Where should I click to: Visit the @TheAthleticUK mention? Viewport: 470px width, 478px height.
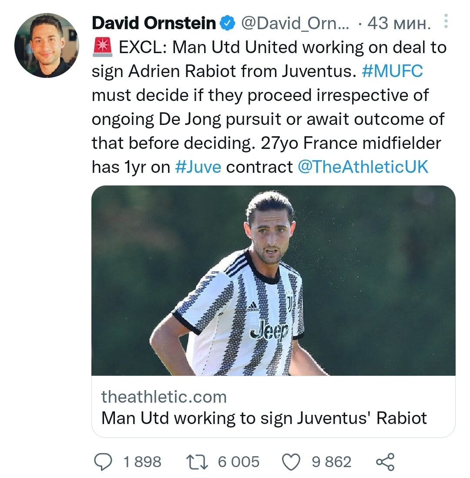[363, 167]
